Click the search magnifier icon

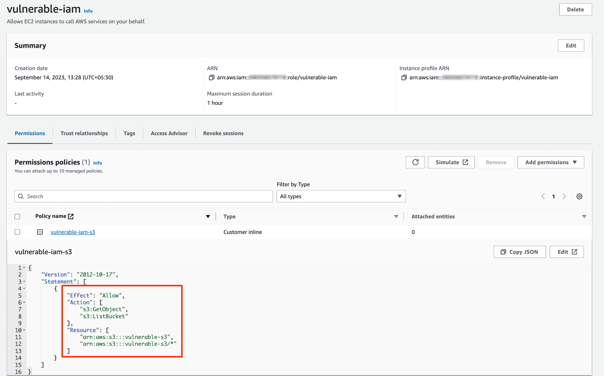pos(21,196)
